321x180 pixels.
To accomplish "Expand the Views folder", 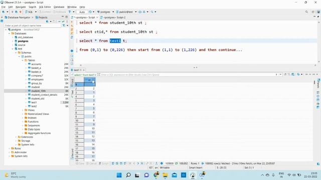I will (23, 110).
